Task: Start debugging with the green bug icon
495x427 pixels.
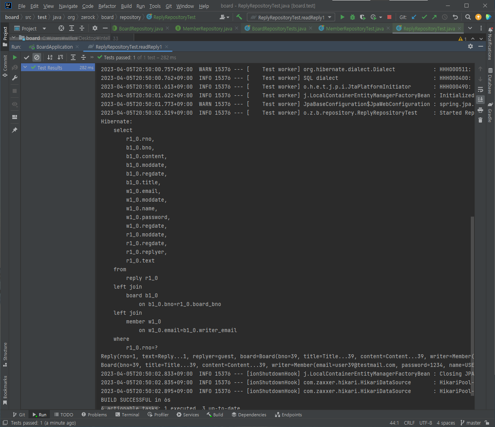Action: point(353,17)
